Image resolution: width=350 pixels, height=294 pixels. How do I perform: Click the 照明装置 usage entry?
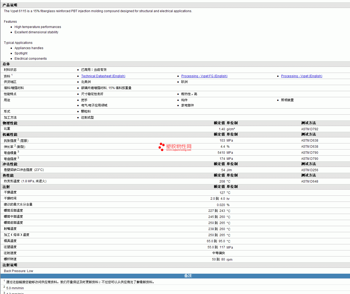(288, 100)
